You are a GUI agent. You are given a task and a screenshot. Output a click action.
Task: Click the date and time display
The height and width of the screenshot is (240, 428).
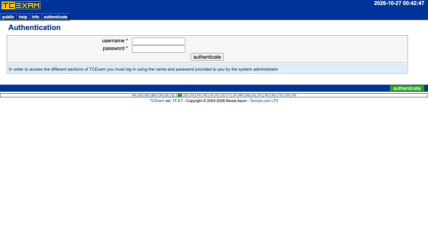click(x=399, y=3)
